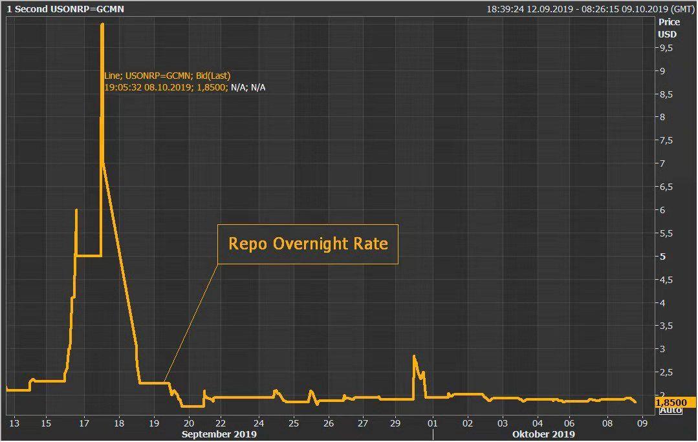Select the 17 date tick on time axis
698x442 pixels.
(83, 423)
